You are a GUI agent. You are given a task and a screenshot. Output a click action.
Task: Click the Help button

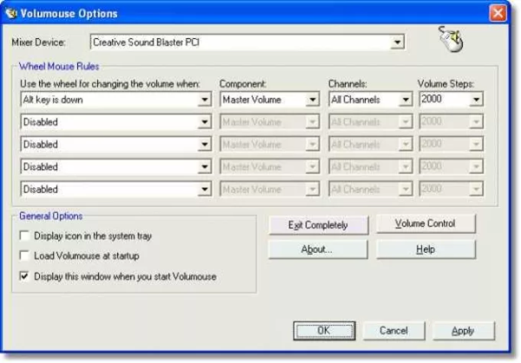[425, 249]
